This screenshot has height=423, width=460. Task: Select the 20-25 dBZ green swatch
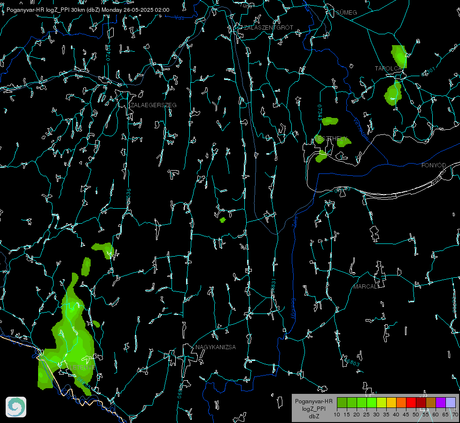tap(362, 402)
